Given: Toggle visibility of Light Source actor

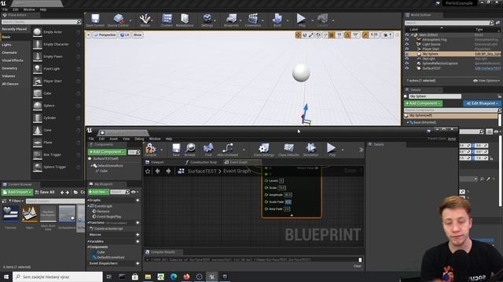Looking at the screenshot, I should (x=407, y=45).
